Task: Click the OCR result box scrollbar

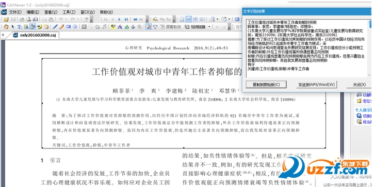Action: click(x=370, y=48)
